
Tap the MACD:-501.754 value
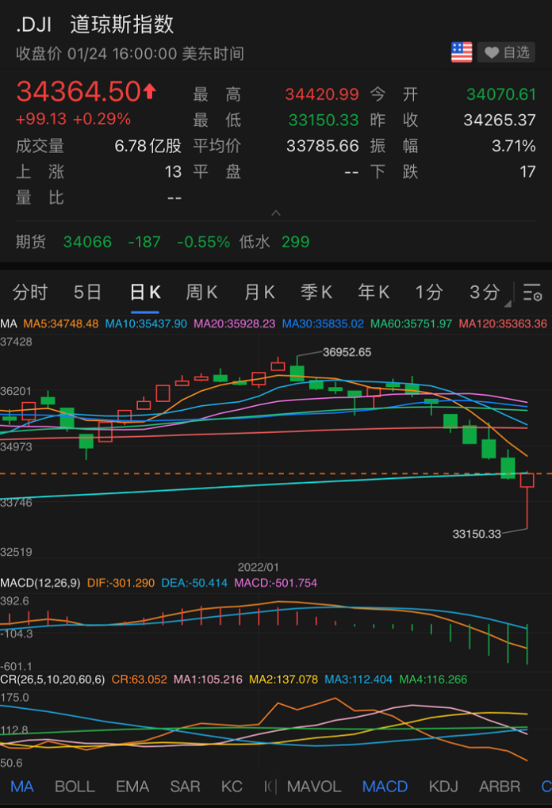click(x=276, y=583)
